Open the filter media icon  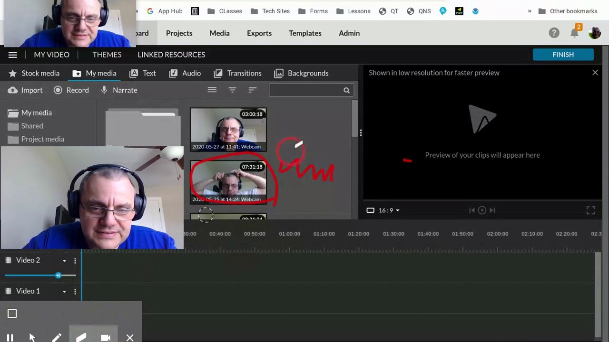232,90
